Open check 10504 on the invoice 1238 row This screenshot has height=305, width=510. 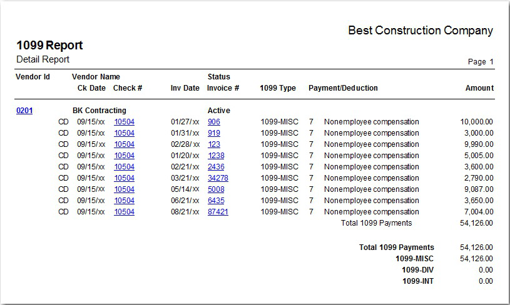(125, 156)
